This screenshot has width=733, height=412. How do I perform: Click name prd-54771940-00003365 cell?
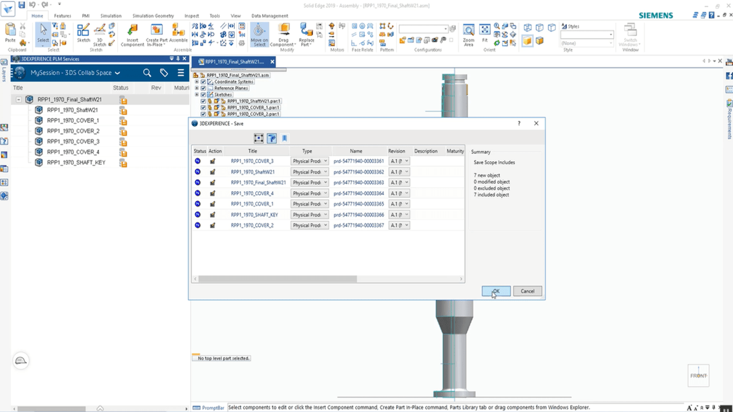(358, 204)
